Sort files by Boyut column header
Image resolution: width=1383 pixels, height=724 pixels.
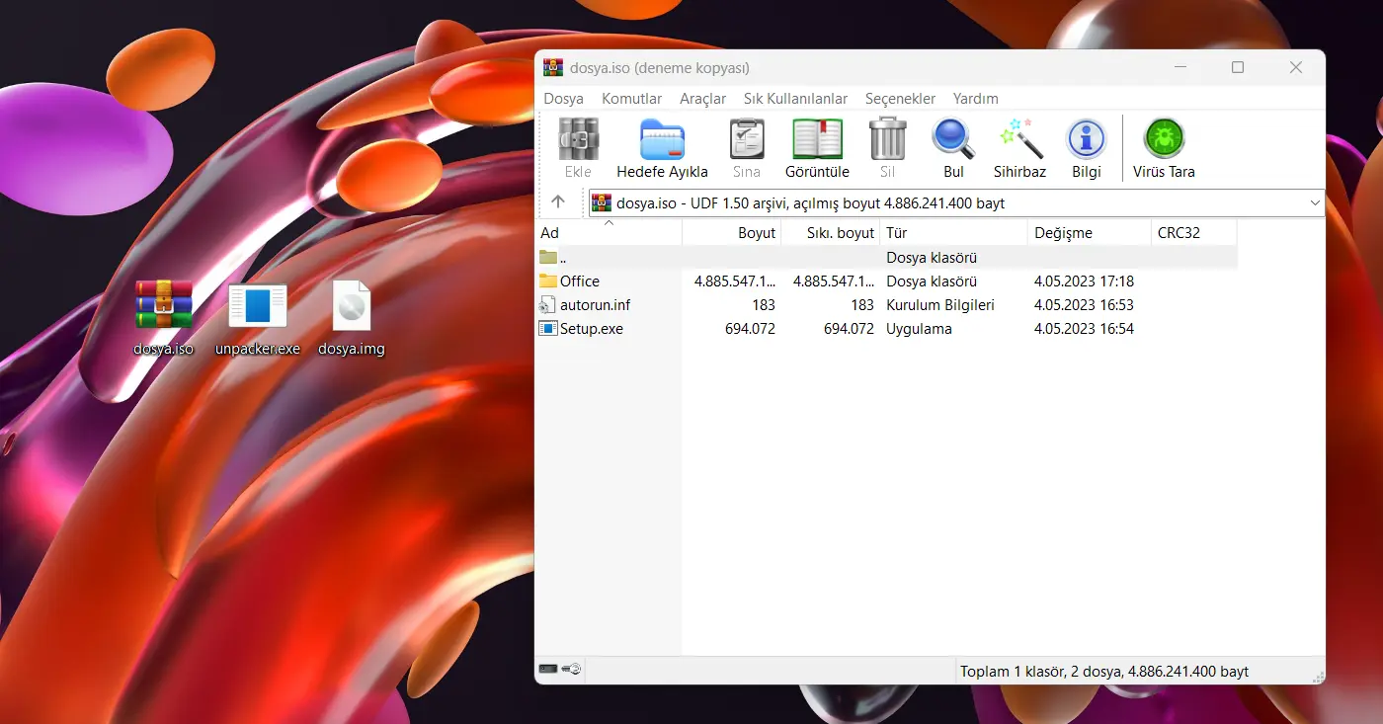coord(732,233)
